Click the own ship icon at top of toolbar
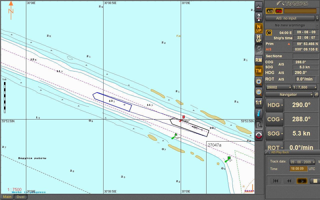Screen dimensions: 320x200 click(259, 6)
